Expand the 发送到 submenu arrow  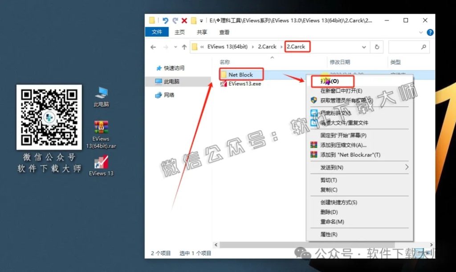click(x=407, y=168)
